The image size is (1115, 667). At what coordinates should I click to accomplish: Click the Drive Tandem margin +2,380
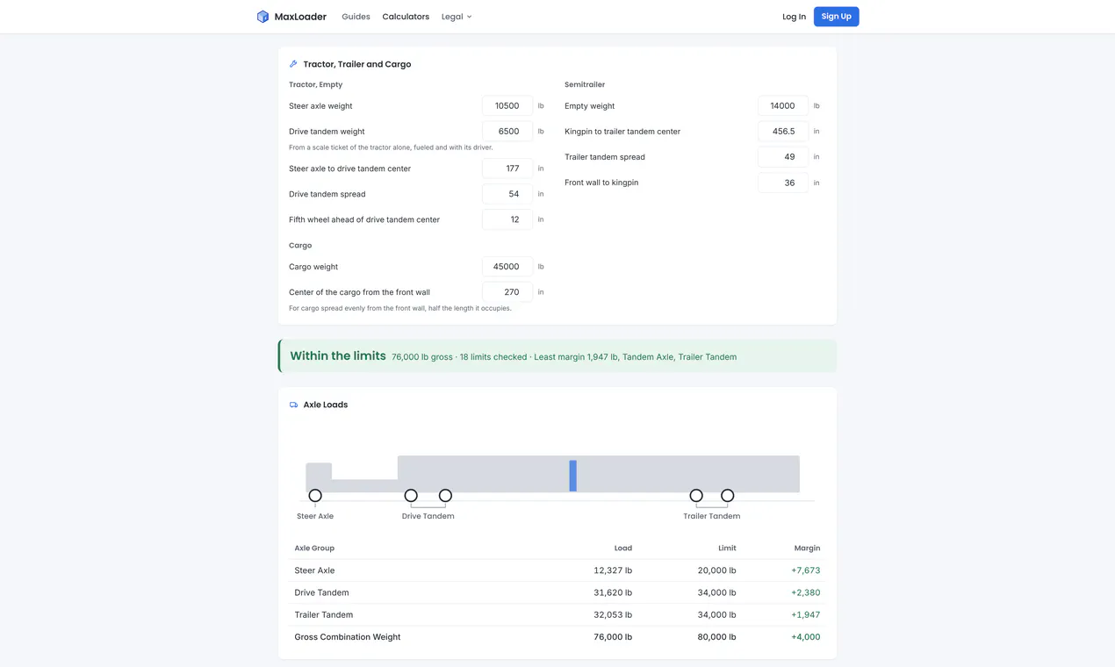click(805, 592)
